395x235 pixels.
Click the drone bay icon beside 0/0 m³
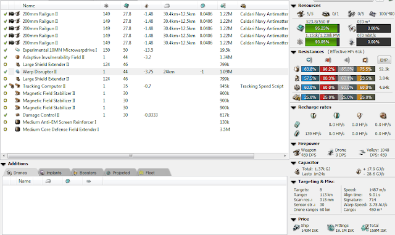352,28
